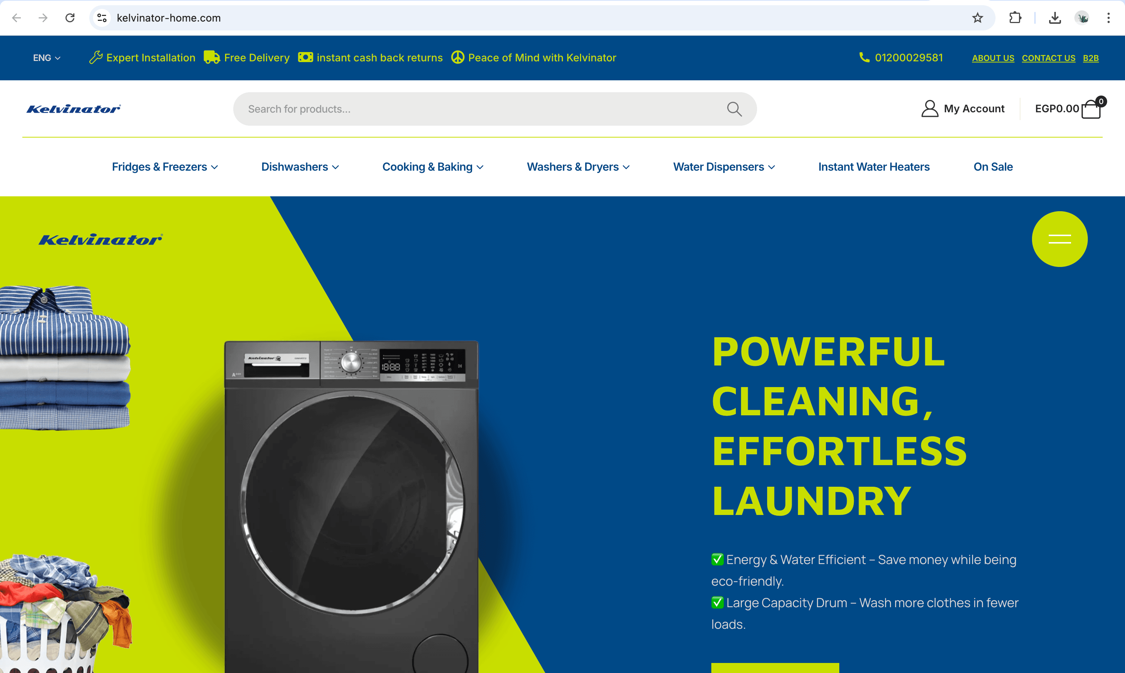Expand Washers & Dryers menu
Viewport: 1125px width, 673px height.
click(x=578, y=167)
